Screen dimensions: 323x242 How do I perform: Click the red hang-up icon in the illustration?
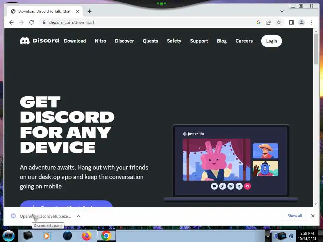coord(247,186)
